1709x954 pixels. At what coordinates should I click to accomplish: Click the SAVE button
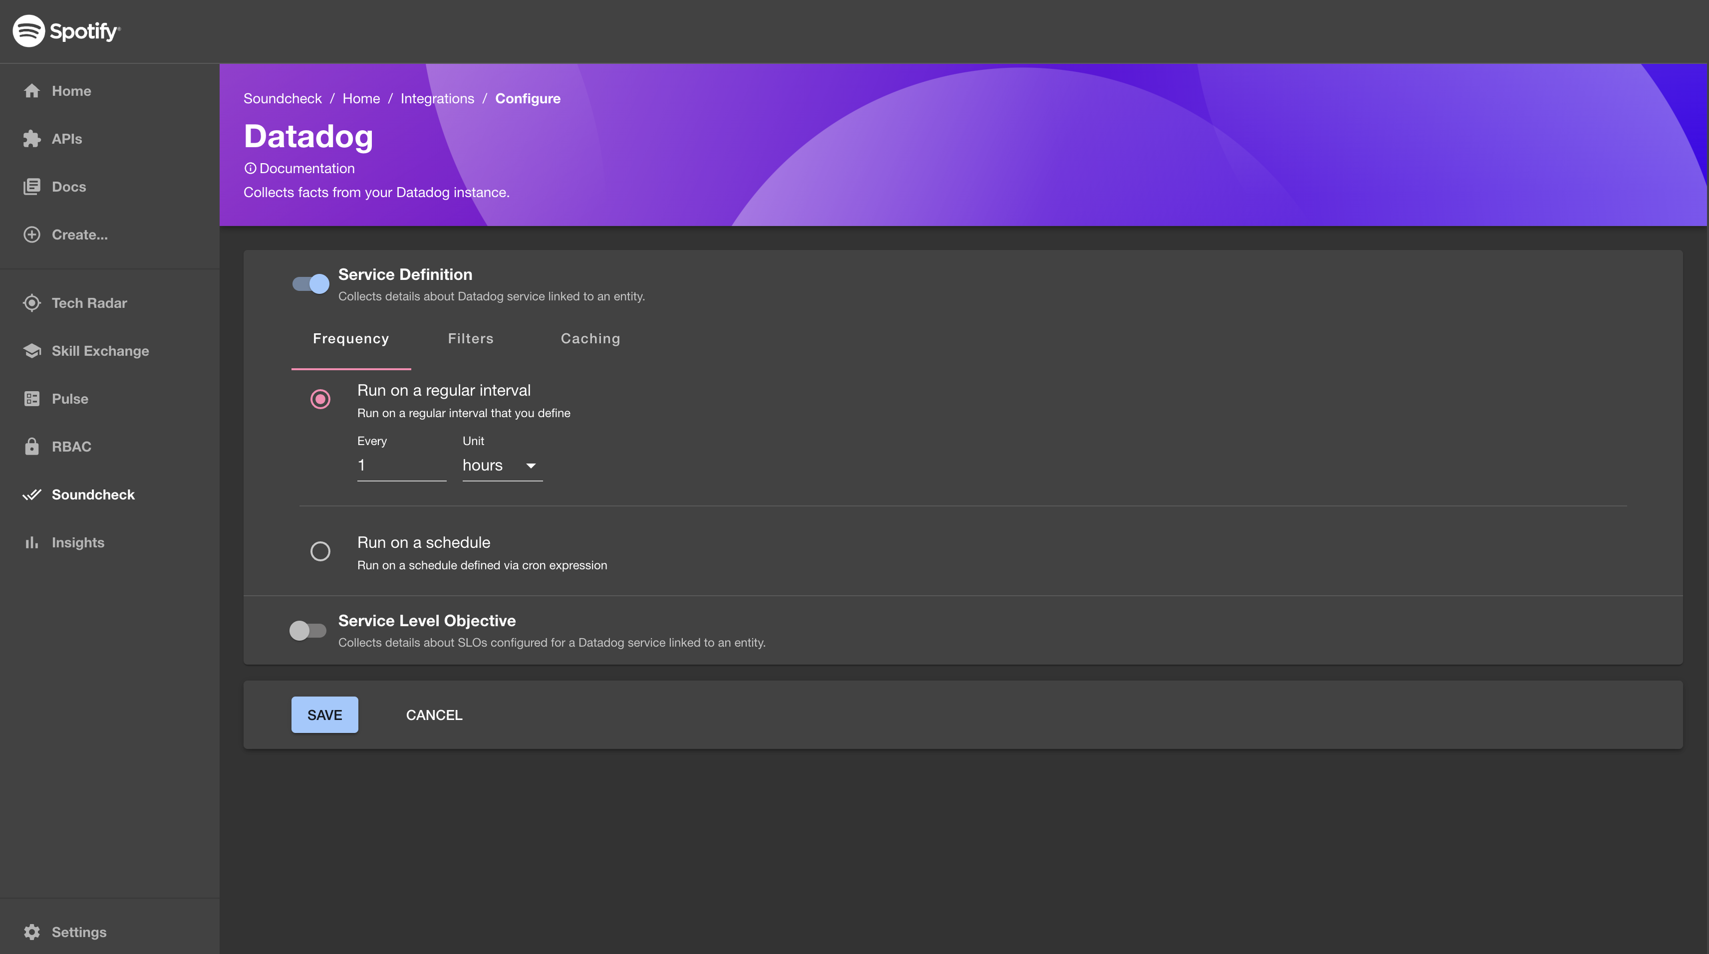(x=324, y=715)
